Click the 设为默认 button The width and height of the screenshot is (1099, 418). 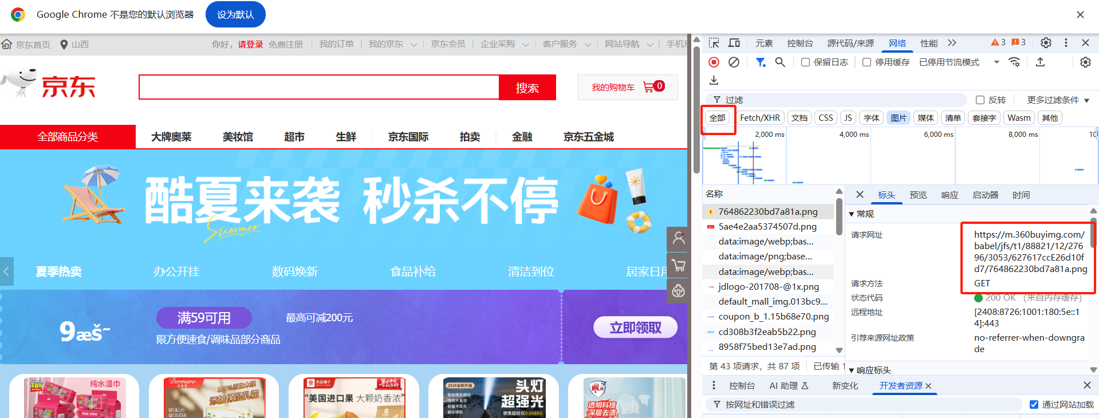pyautogui.click(x=235, y=14)
